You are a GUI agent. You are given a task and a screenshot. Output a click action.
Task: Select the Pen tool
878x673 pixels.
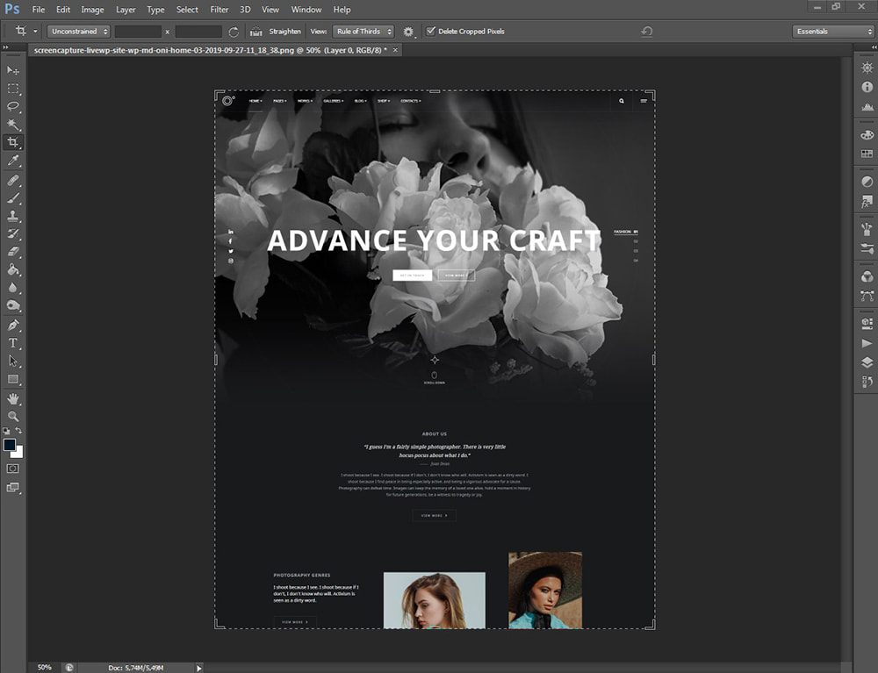click(x=13, y=325)
